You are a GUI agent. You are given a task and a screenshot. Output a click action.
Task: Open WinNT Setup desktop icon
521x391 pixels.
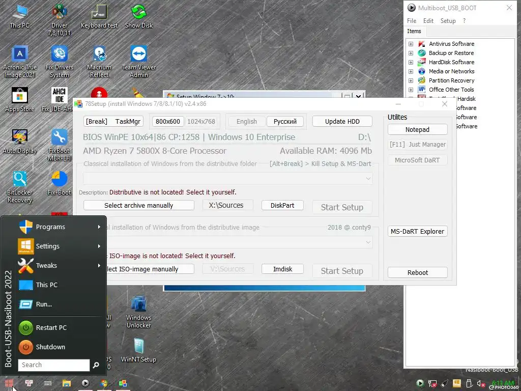tap(139, 350)
